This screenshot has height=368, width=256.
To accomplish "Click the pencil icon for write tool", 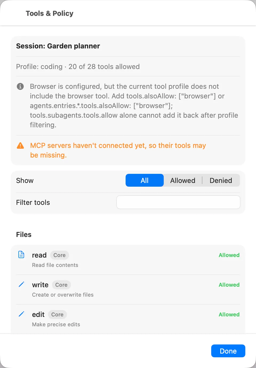I will (21, 284).
